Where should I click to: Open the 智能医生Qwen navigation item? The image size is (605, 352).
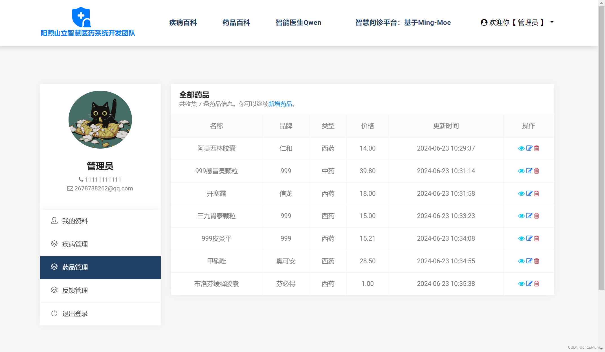298,23
